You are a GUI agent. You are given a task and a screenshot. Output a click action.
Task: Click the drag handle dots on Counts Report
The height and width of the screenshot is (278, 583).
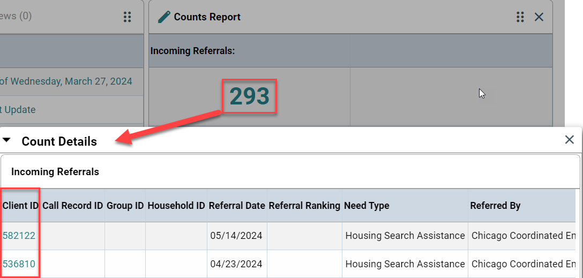tap(520, 17)
